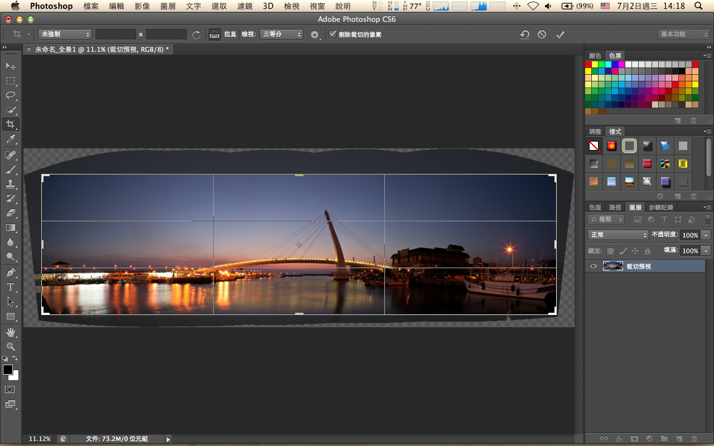This screenshot has width=714, height=446.
Task: Click the 裁切預視 layer thumbnail
Action: 612,266
